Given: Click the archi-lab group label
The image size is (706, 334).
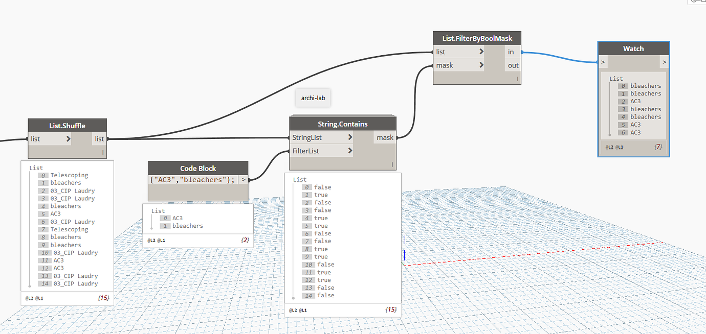Looking at the screenshot, I should (313, 98).
